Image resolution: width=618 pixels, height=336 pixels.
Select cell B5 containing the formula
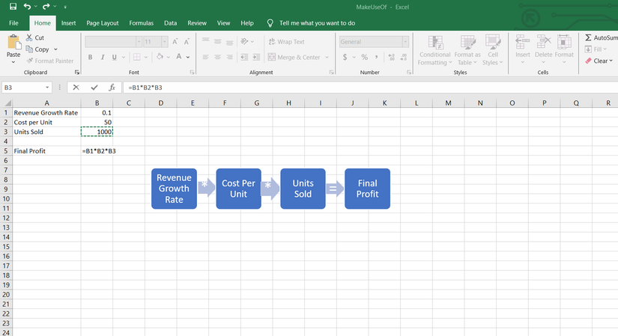97,150
